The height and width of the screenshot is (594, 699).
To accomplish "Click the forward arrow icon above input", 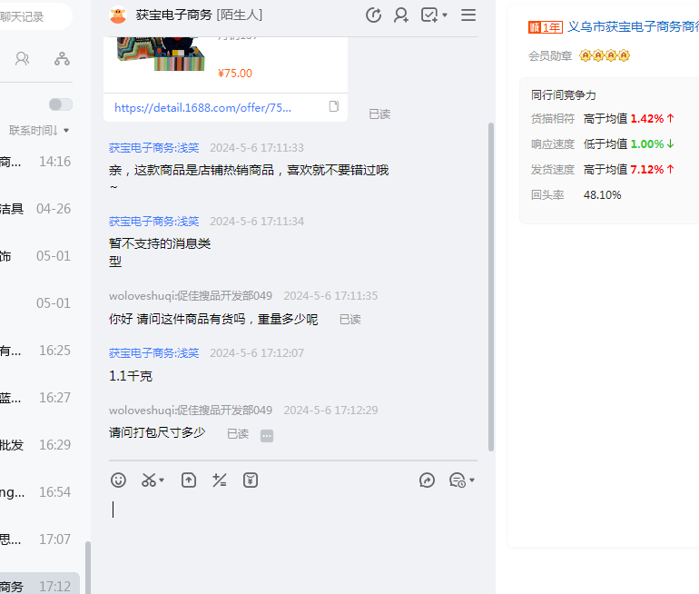I will [428, 480].
